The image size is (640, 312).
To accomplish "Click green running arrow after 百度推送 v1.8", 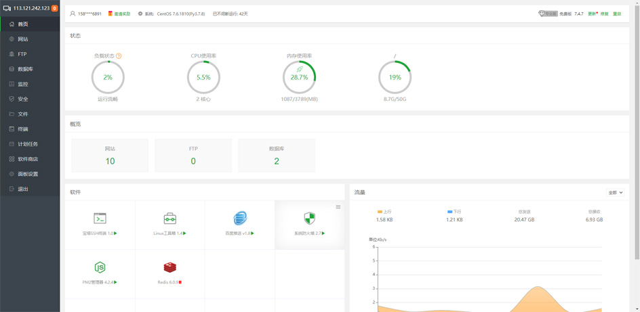I will 252,233.
